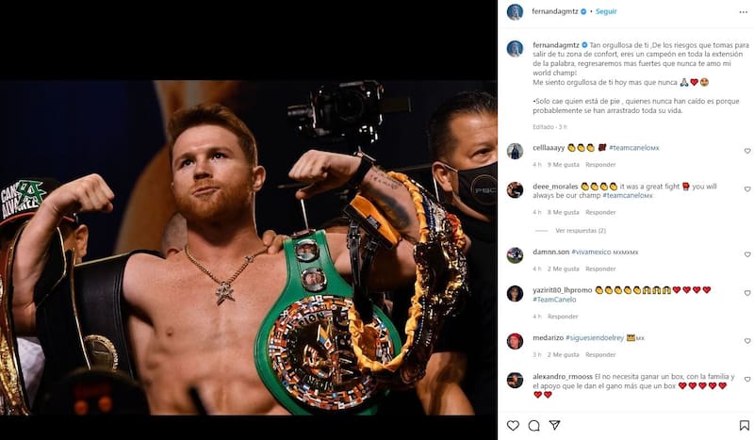Open damnn.son's profile avatar
The image size is (754, 440).
515,254
